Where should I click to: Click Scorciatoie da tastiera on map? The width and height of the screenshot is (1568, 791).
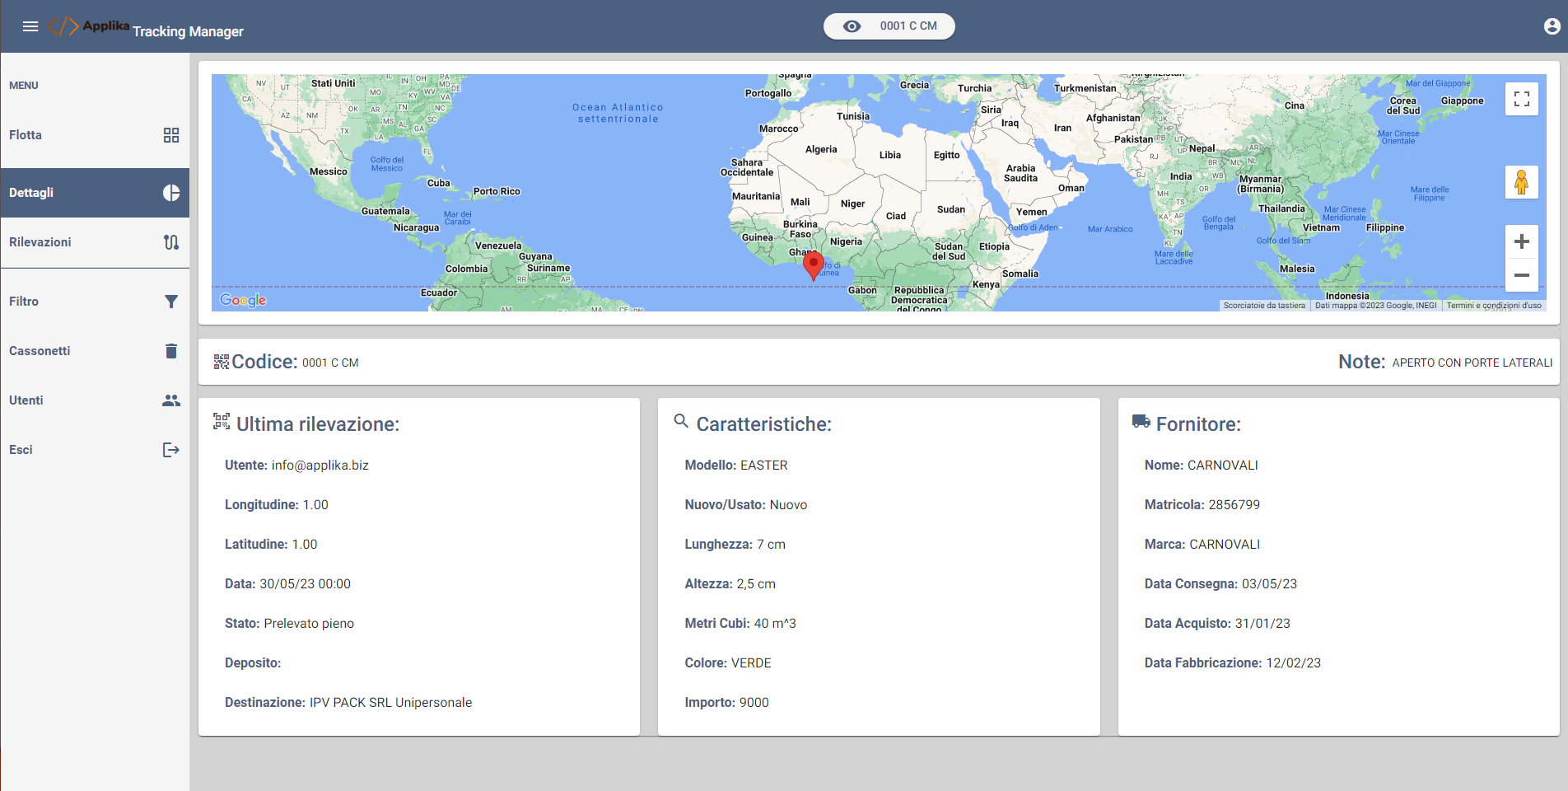click(1264, 306)
